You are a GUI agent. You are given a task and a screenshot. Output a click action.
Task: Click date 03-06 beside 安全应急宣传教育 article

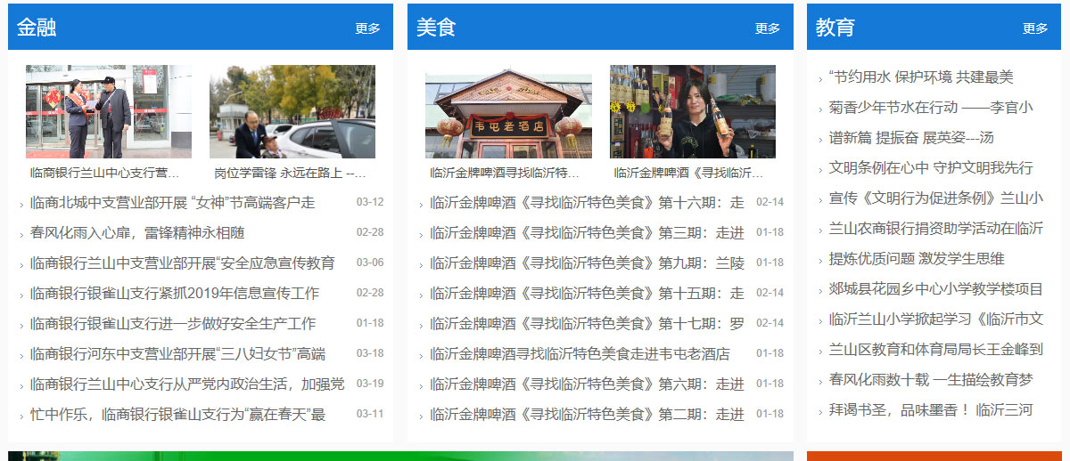(370, 263)
